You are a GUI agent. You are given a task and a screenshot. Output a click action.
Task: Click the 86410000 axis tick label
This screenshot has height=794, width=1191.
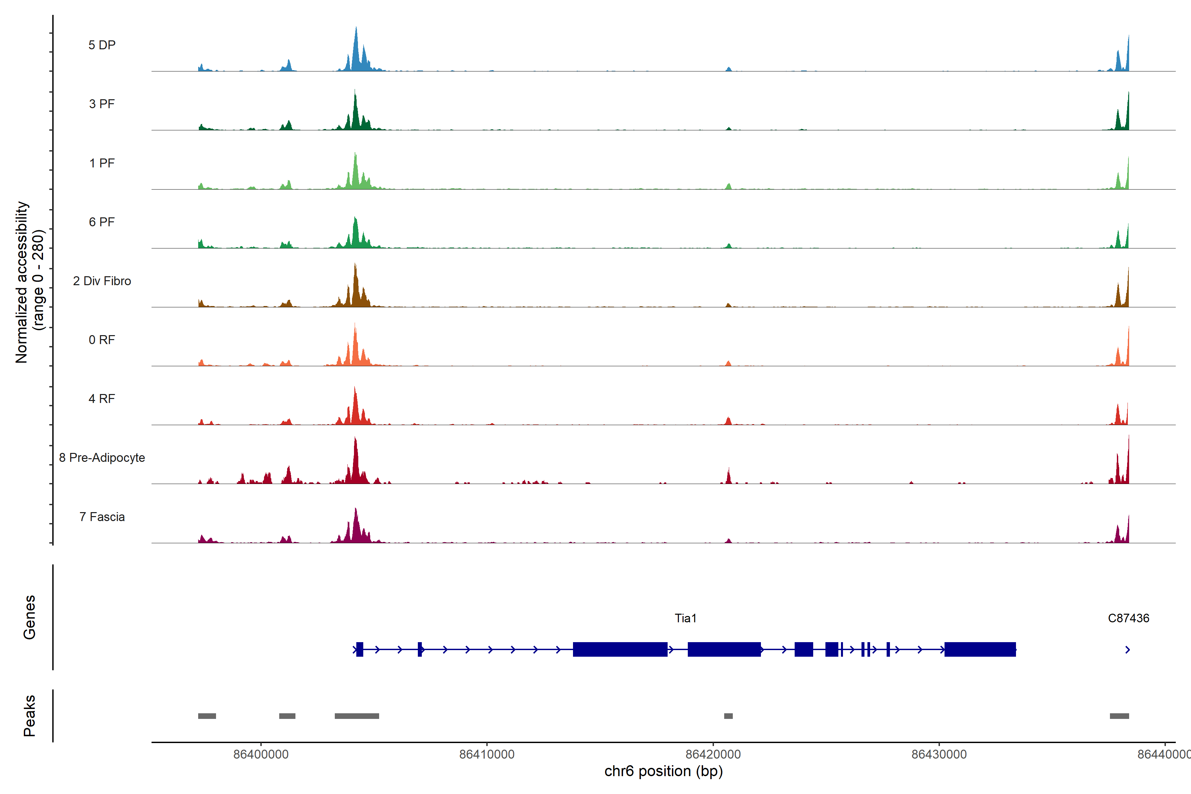(x=487, y=755)
